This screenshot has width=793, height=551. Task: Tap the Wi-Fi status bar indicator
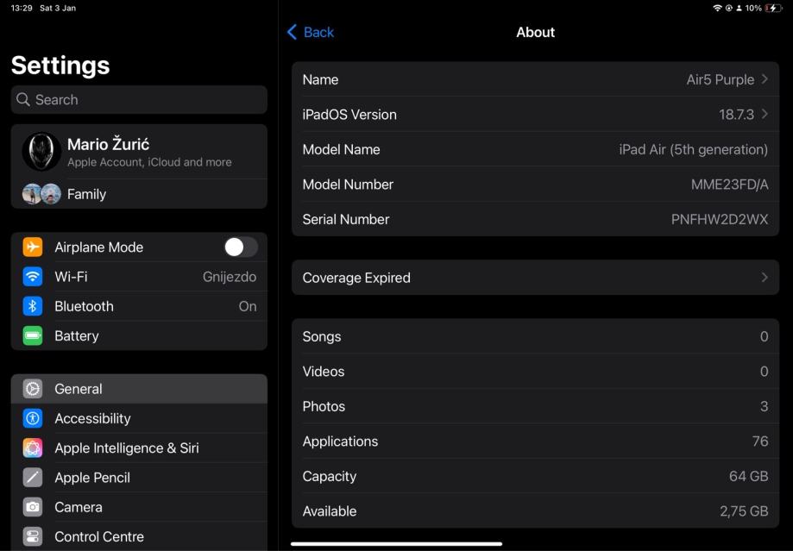click(x=717, y=8)
